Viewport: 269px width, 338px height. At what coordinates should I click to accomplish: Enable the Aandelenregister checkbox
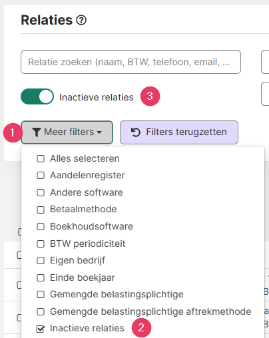(x=41, y=176)
